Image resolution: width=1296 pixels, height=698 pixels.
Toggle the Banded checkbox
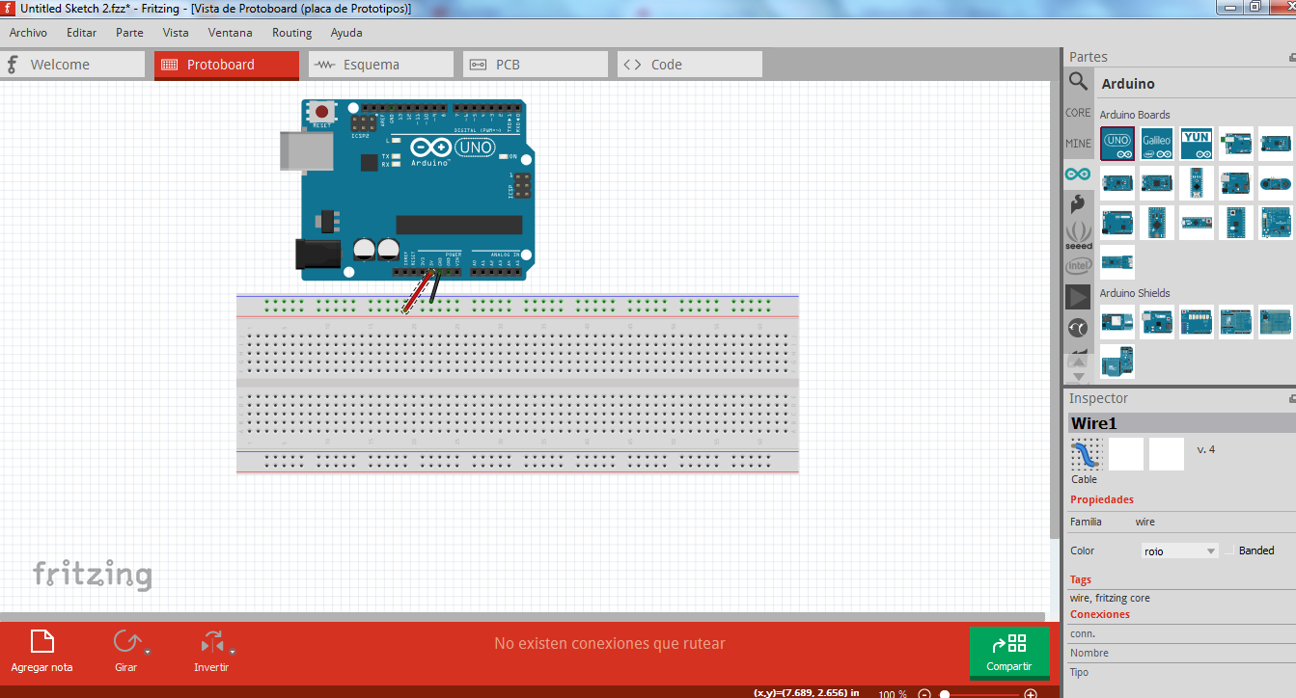1229,550
